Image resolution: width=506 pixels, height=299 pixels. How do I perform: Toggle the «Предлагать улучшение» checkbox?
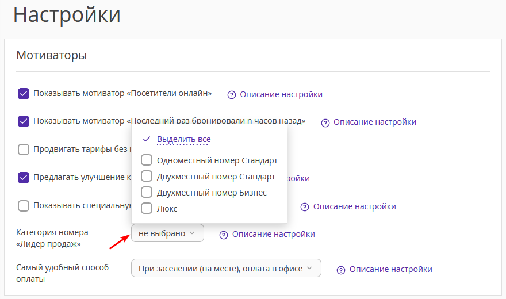coord(24,178)
